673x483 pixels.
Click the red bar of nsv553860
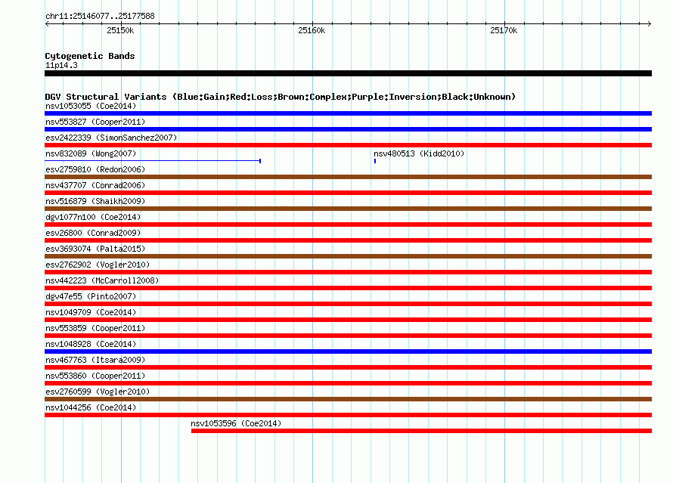348,383
